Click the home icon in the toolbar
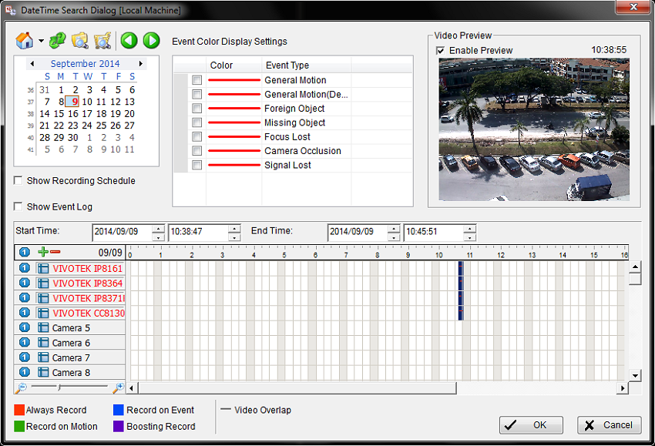This screenshot has width=655, height=446. (25, 40)
